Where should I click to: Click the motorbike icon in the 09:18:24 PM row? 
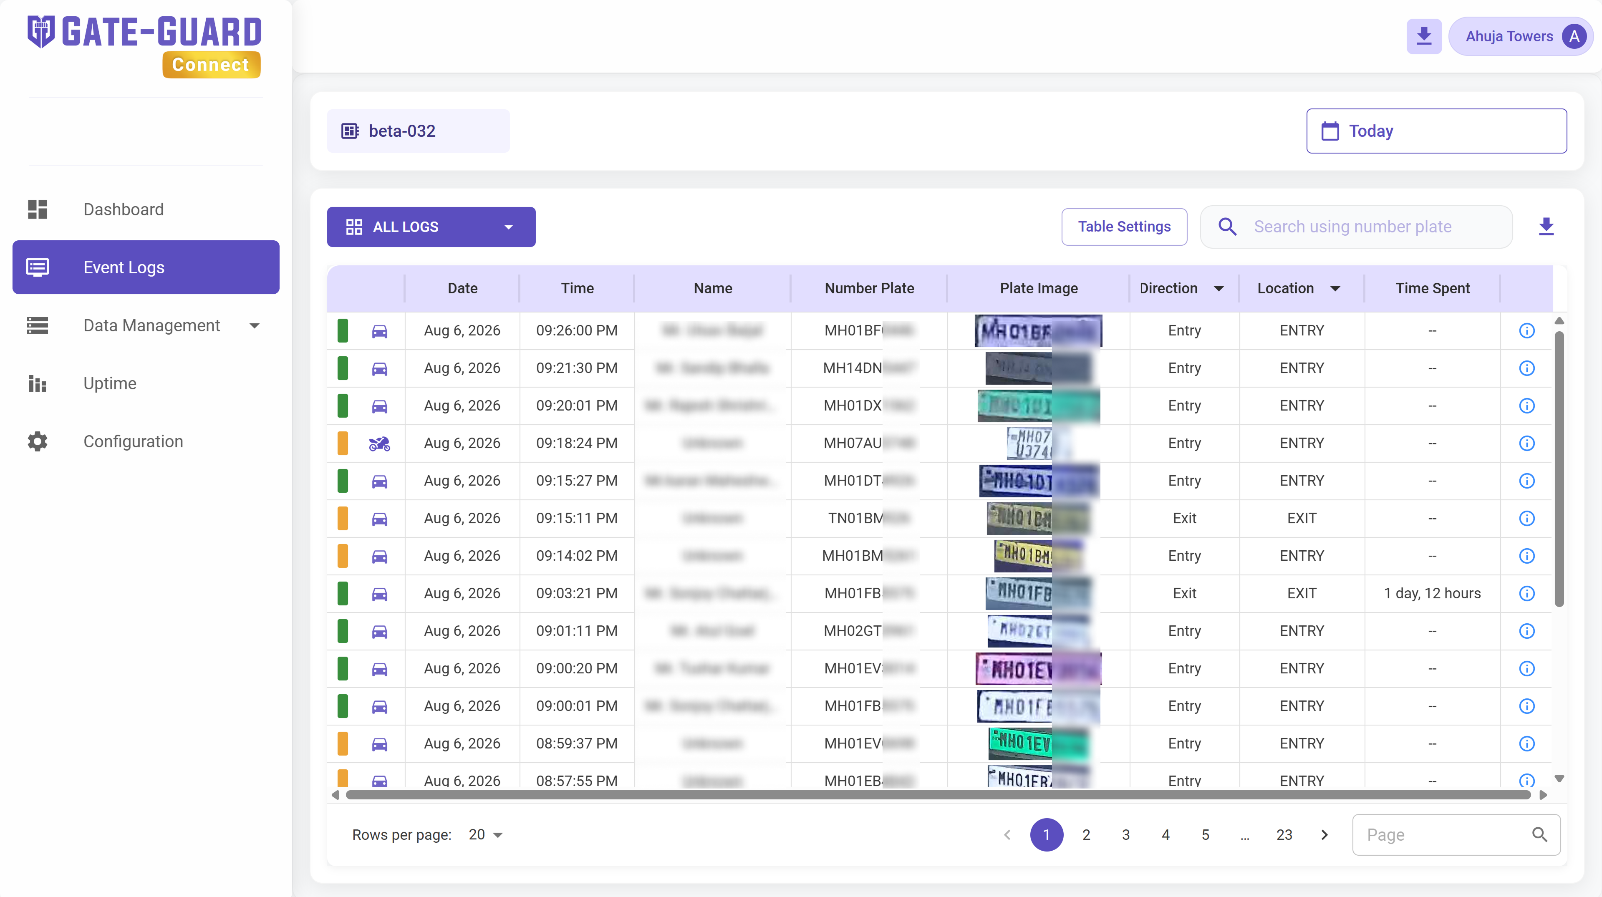point(379,443)
